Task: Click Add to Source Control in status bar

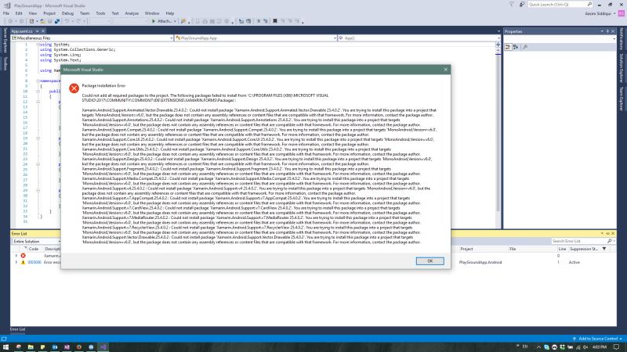Action: 597,339
